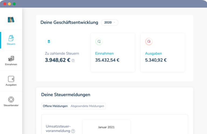207x134 pixels.
Task: Click the green maximize window button
Action: pos(14,4)
